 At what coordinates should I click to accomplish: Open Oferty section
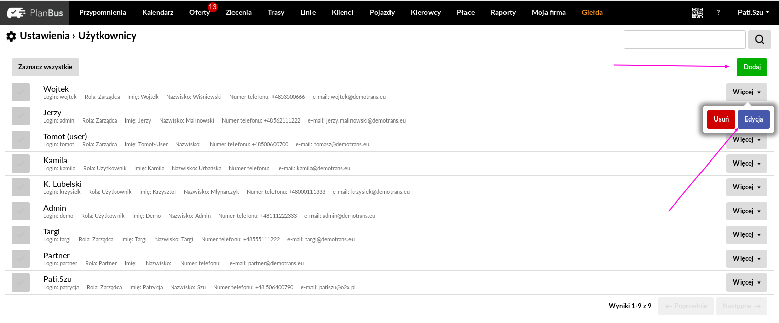pyautogui.click(x=200, y=13)
